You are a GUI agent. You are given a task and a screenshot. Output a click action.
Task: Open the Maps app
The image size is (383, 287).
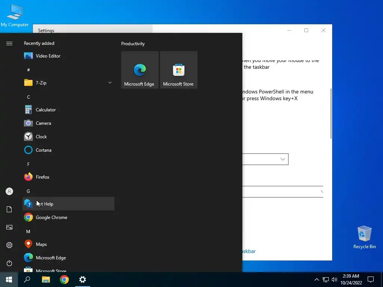[68, 244]
